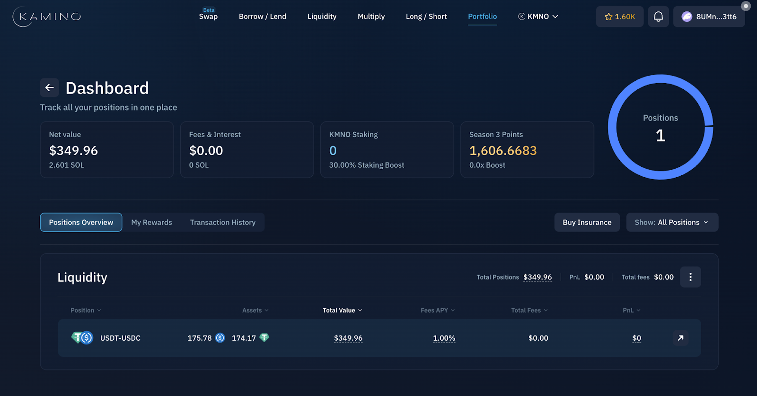The width and height of the screenshot is (757, 396).
Task: Sort by Position column header
Action: (x=86, y=310)
